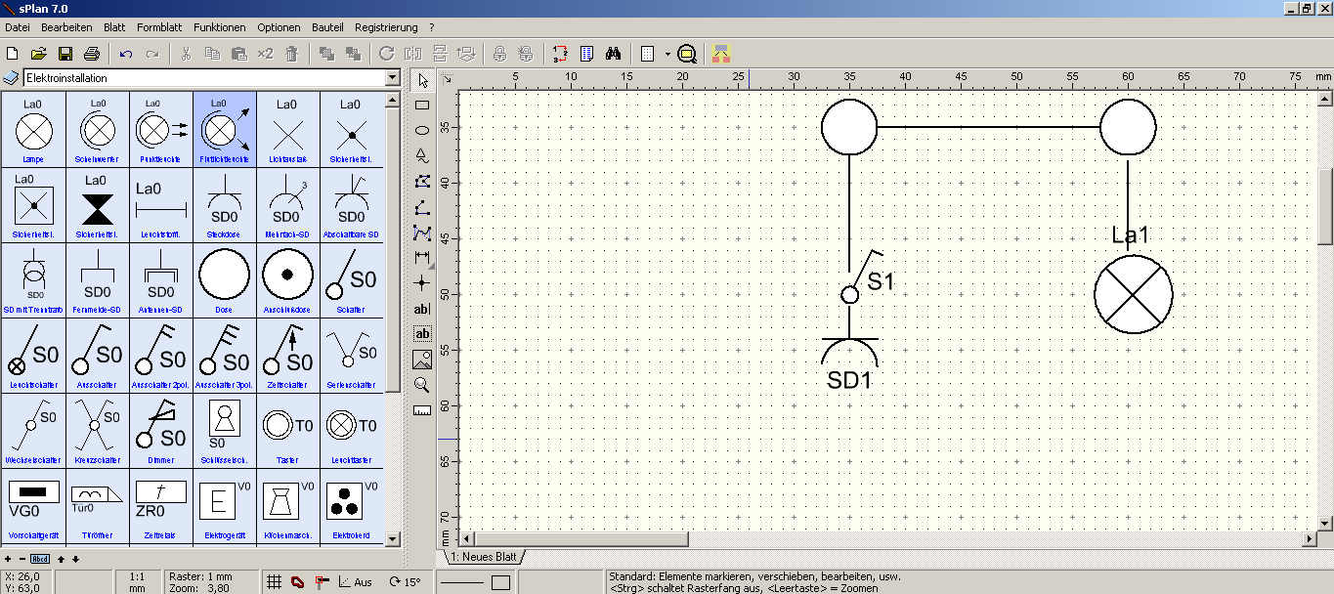Pick the Dimmer component from library
Viewport: 1334px width, 594px height.
[160, 430]
